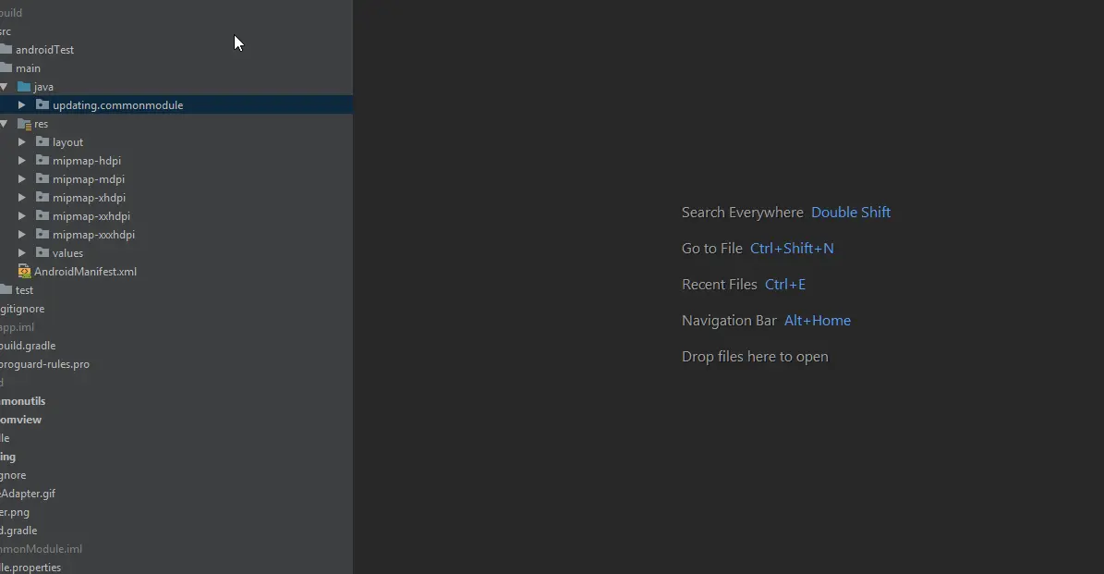Screen dimensions: 1104x574
Task: Select the res folder
Action: click(42, 124)
